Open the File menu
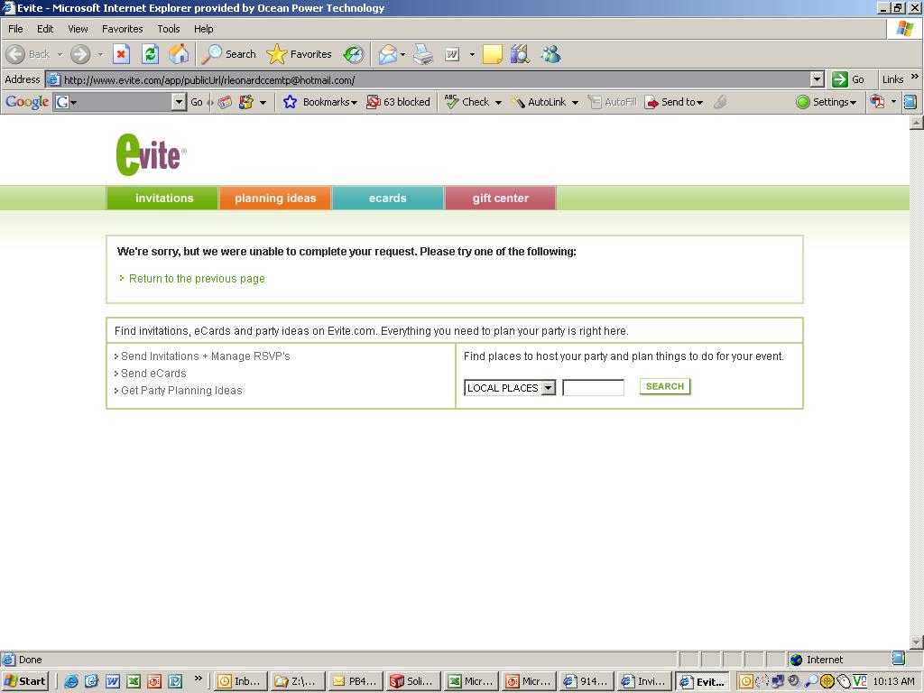 (15, 29)
